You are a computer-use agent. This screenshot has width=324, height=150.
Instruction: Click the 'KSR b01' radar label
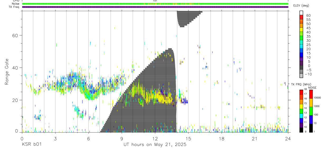pyautogui.click(x=31, y=144)
